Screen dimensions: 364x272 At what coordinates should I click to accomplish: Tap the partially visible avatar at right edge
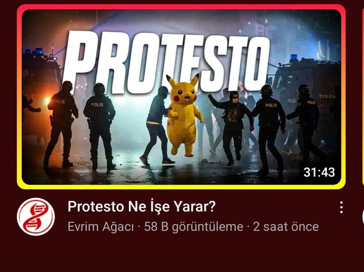click(x=363, y=217)
